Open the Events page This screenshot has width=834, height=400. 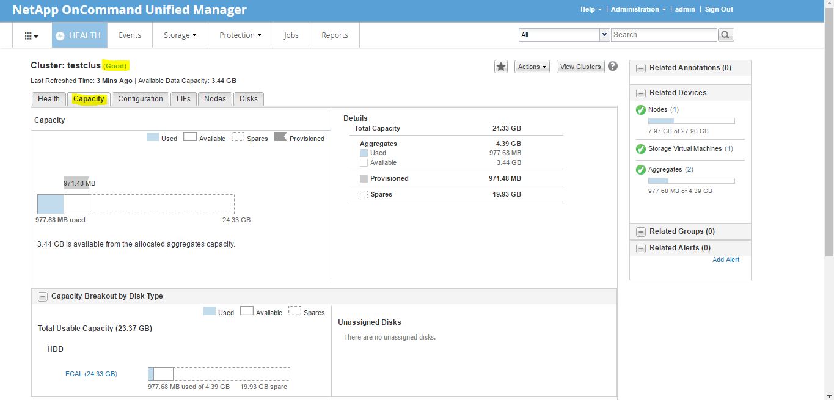coord(130,35)
